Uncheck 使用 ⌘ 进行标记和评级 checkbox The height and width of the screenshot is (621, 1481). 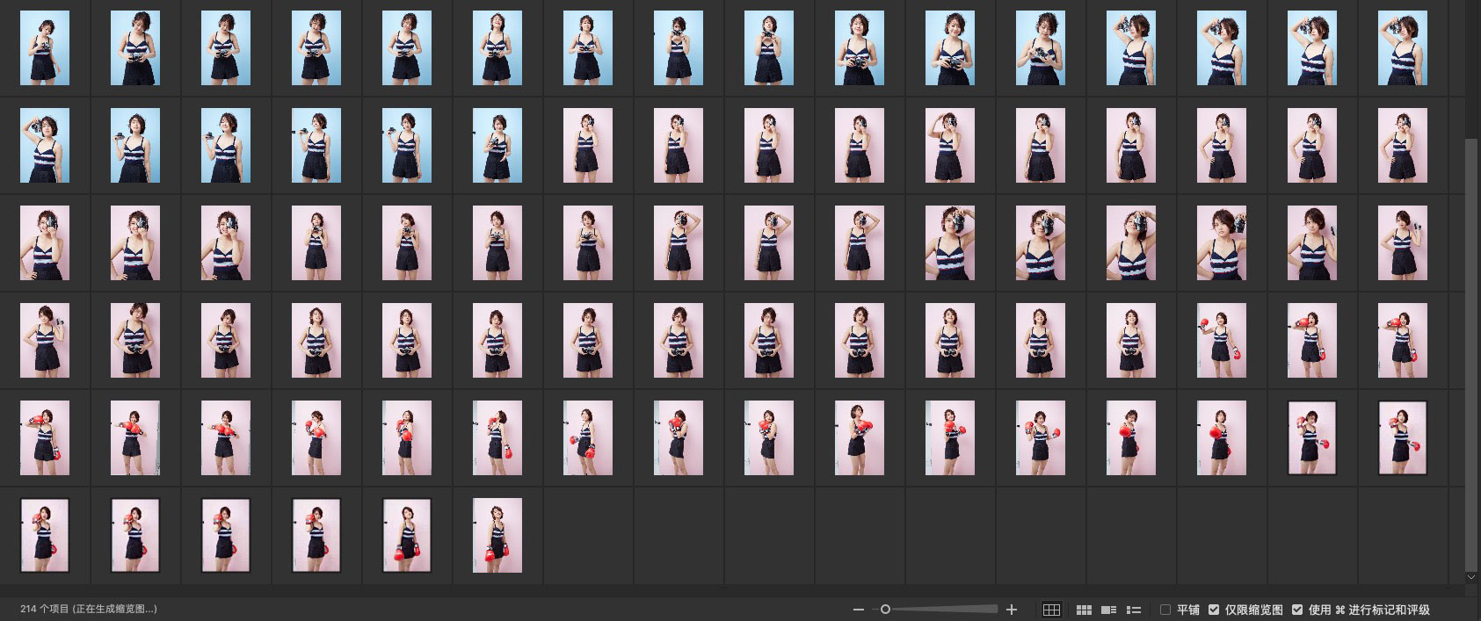1297,610
